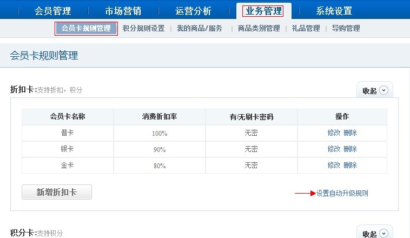Image resolution: width=410 pixels, height=238 pixels.
Task: Go to 礼品管理 section
Action: pyautogui.click(x=305, y=29)
